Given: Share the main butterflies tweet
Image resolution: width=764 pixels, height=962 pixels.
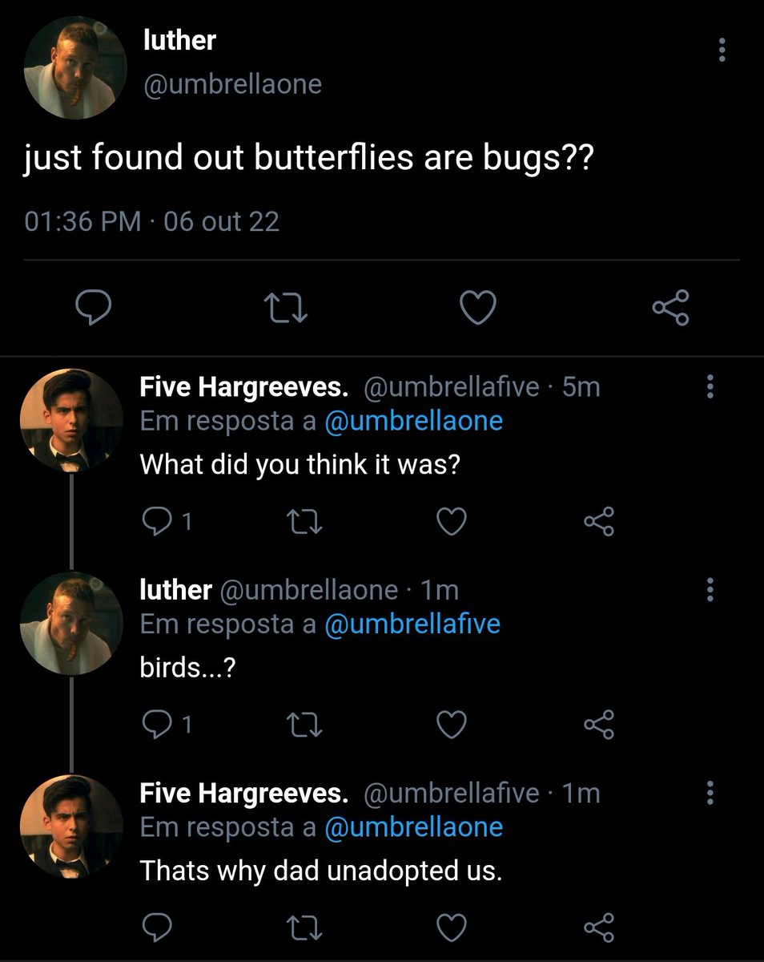Looking at the screenshot, I should pyautogui.click(x=671, y=309).
